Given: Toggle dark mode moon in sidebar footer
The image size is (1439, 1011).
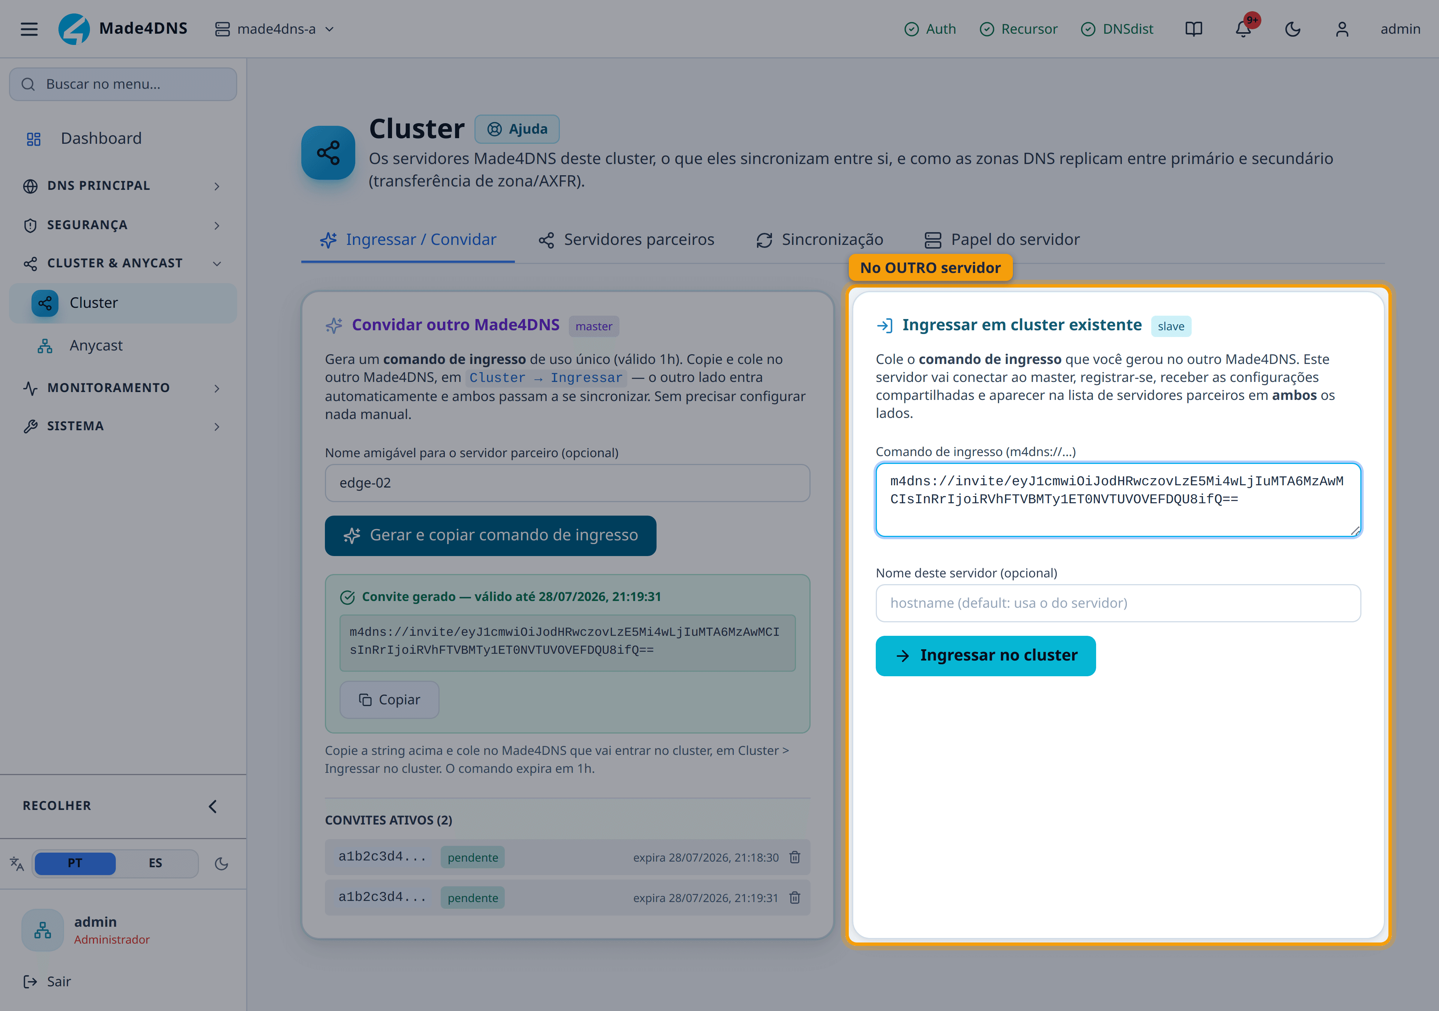Looking at the screenshot, I should pyautogui.click(x=221, y=864).
